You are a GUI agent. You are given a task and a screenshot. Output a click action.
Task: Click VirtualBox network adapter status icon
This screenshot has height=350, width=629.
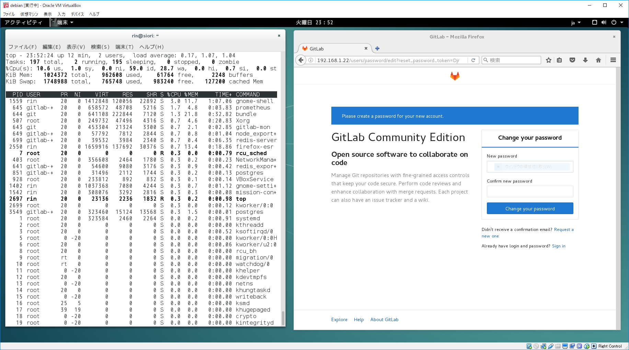pos(543,346)
